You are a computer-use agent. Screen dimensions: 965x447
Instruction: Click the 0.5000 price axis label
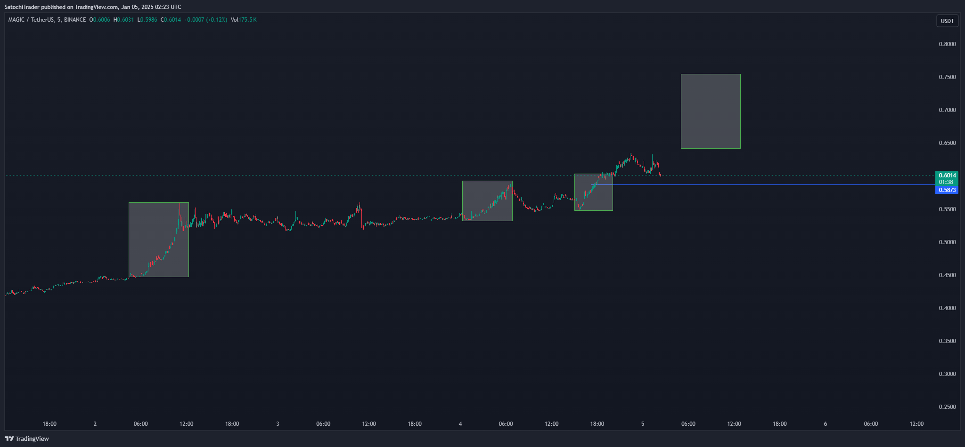point(947,242)
